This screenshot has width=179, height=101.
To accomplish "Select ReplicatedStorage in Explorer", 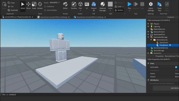I will coord(160,37).
